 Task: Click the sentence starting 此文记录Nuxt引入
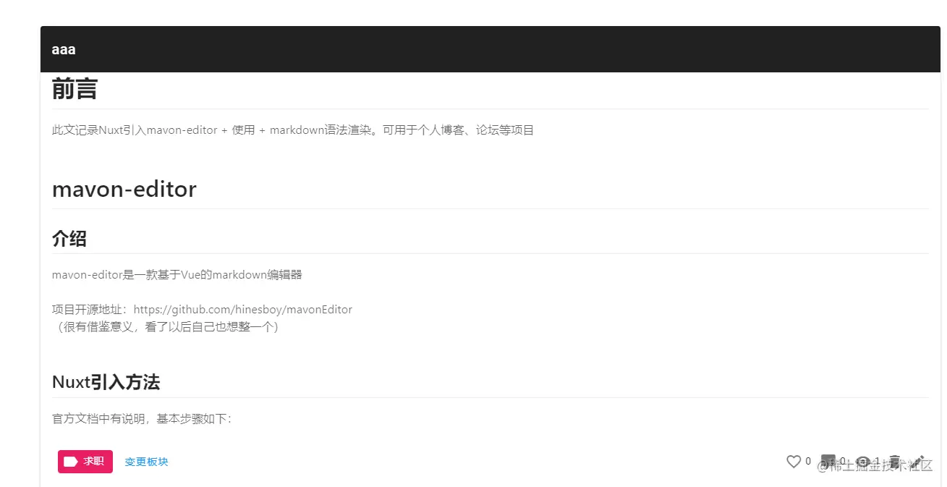pyautogui.click(x=293, y=130)
